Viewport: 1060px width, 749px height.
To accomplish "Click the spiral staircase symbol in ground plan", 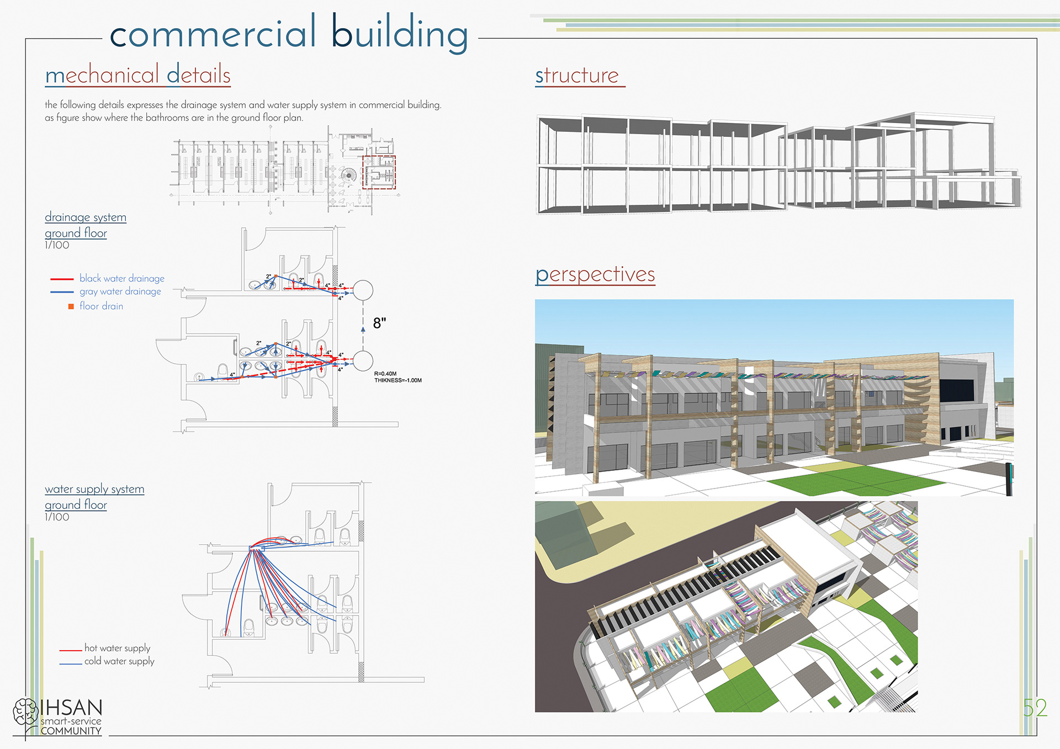I will point(348,176).
